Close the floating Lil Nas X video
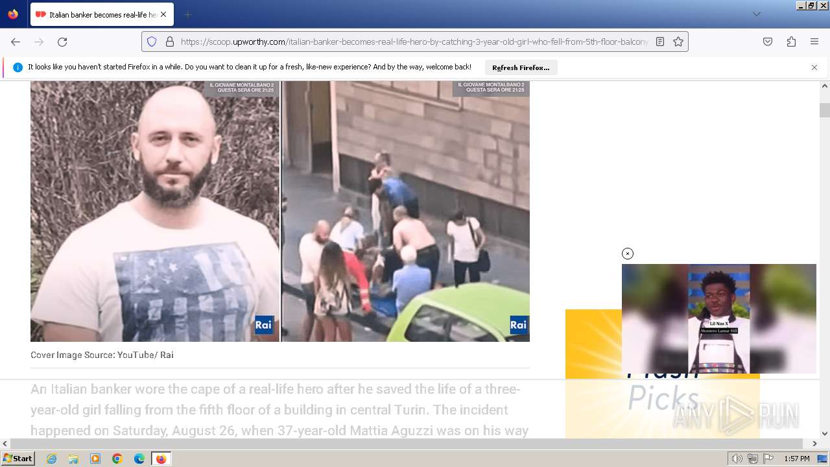Image resolution: width=830 pixels, height=467 pixels. [628, 254]
